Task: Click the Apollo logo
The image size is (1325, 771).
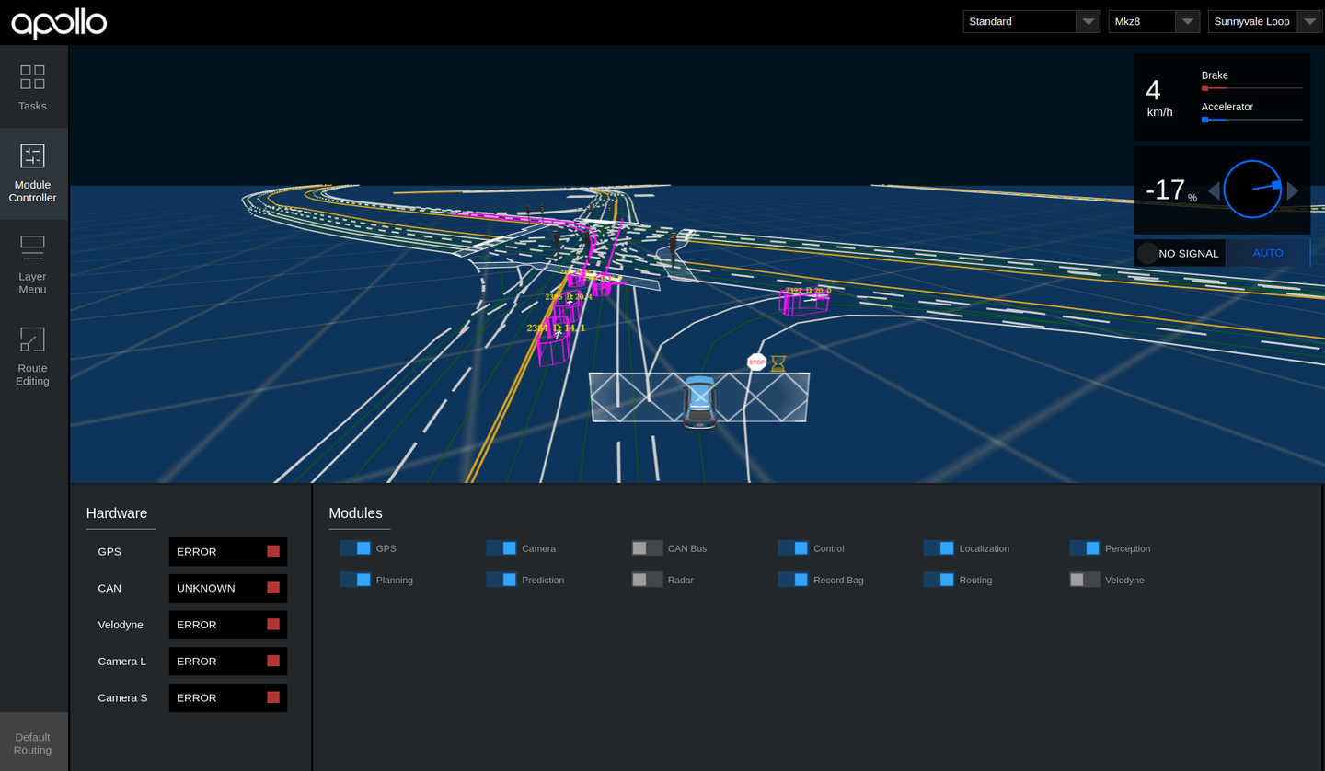Action: [59, 23]
